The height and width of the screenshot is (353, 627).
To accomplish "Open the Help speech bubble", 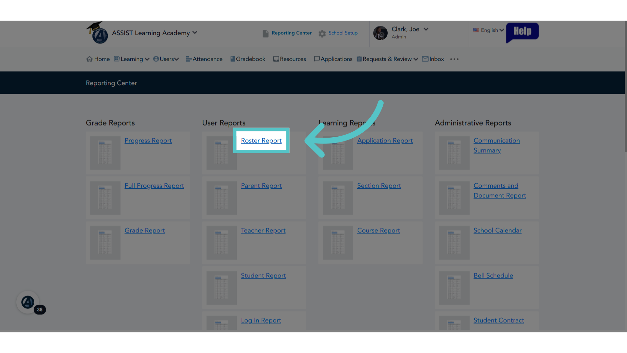I will point(522,32).
